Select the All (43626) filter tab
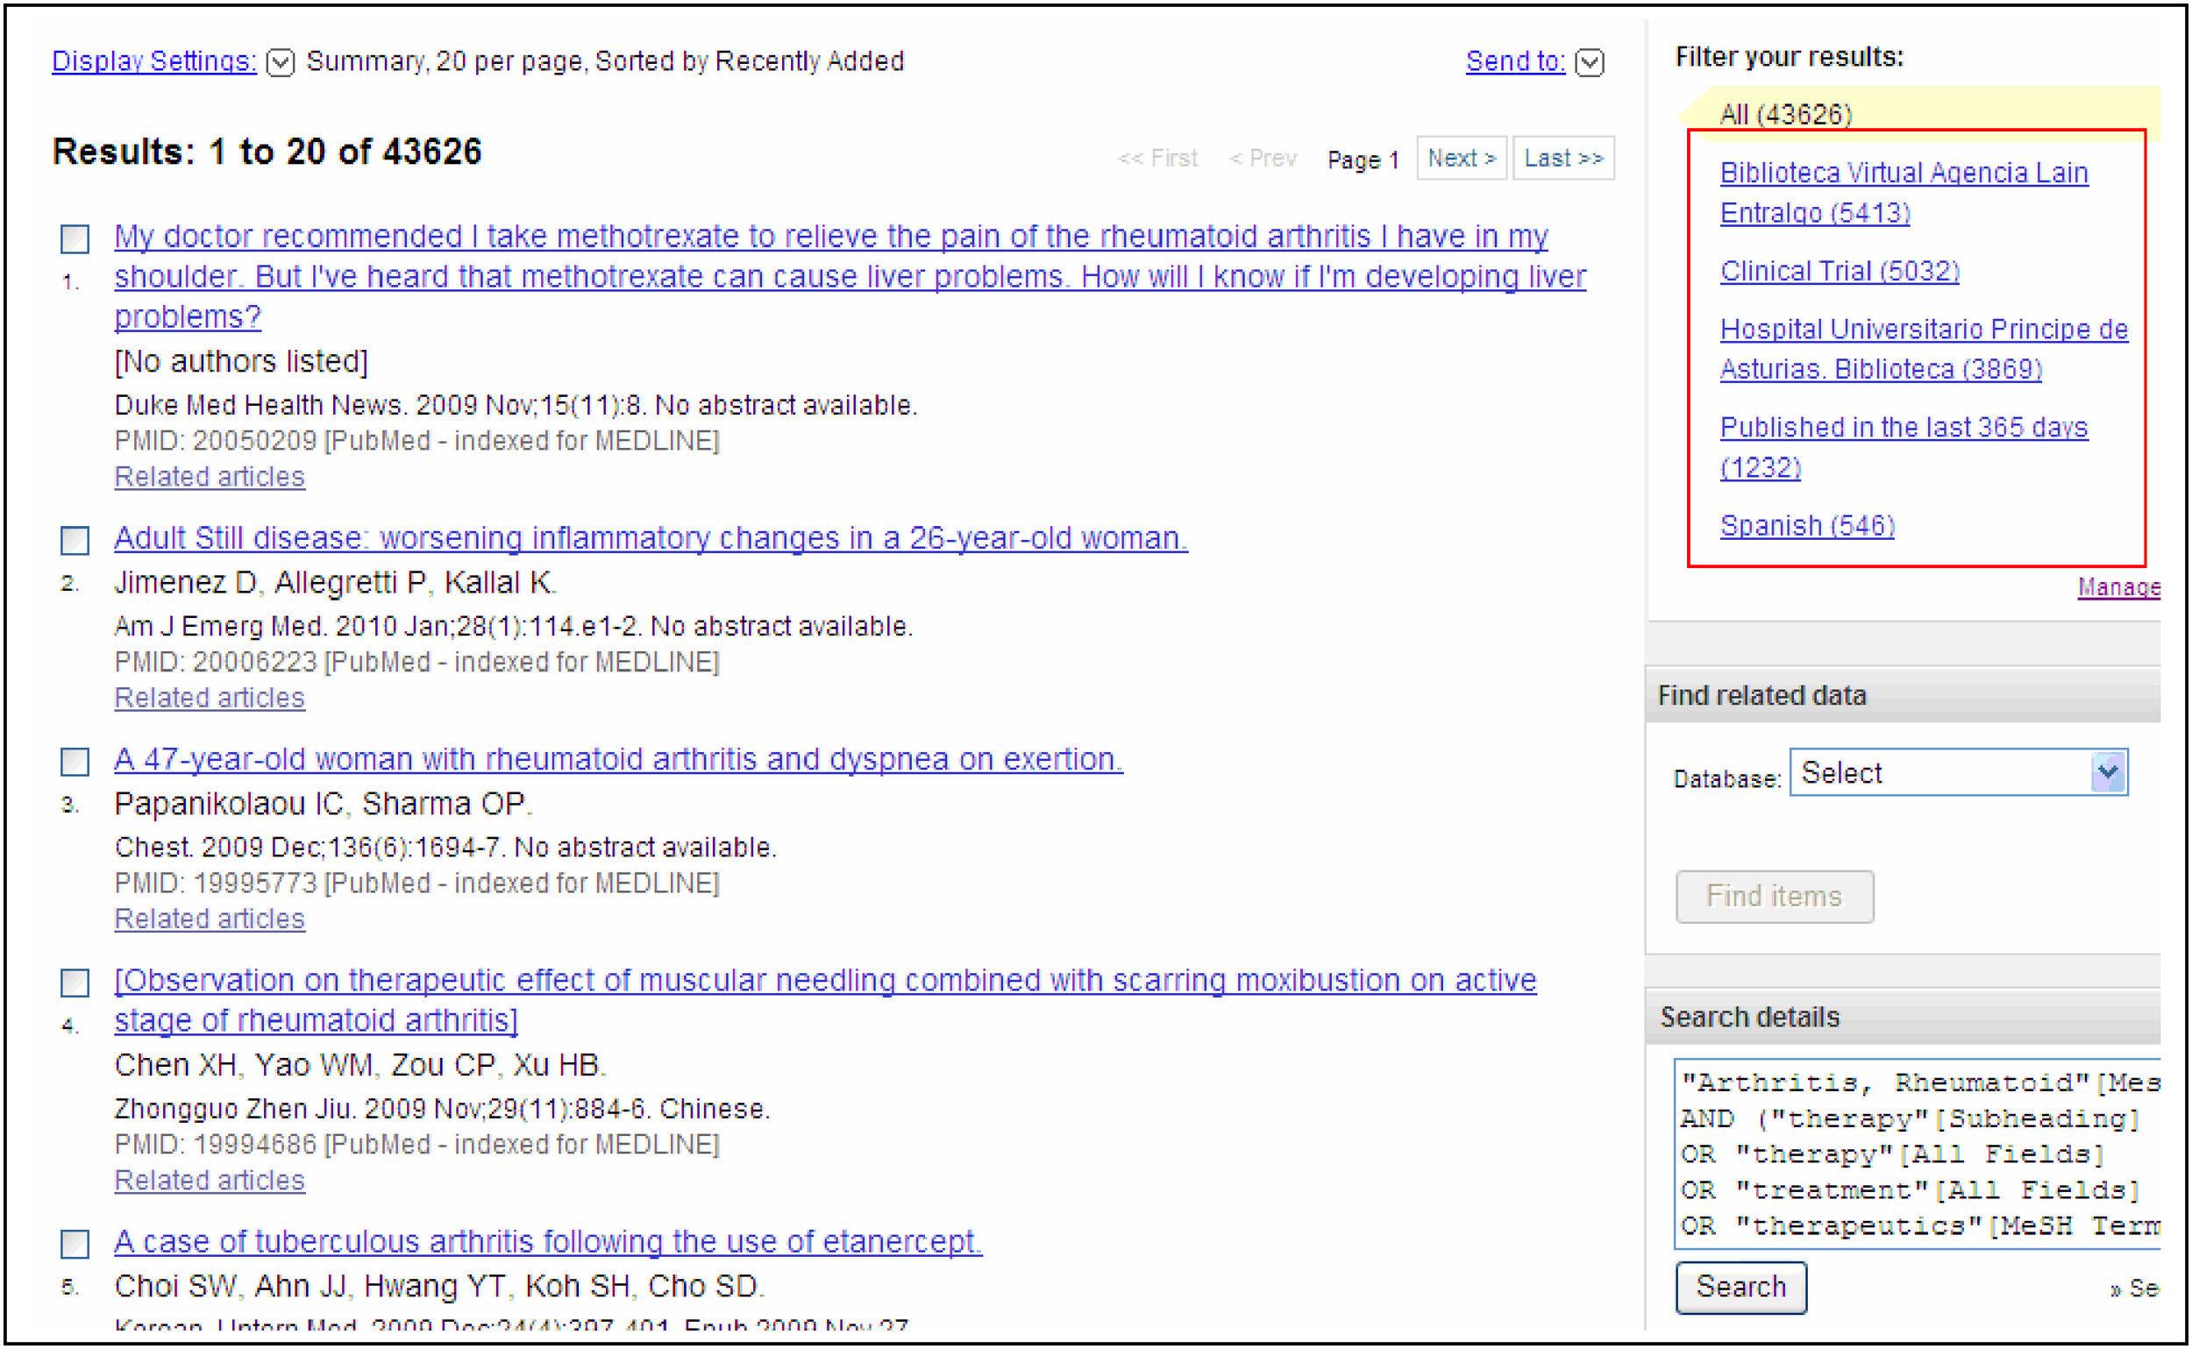The height and width of the screenshot is (1349, 2192). click(1785, 114)
